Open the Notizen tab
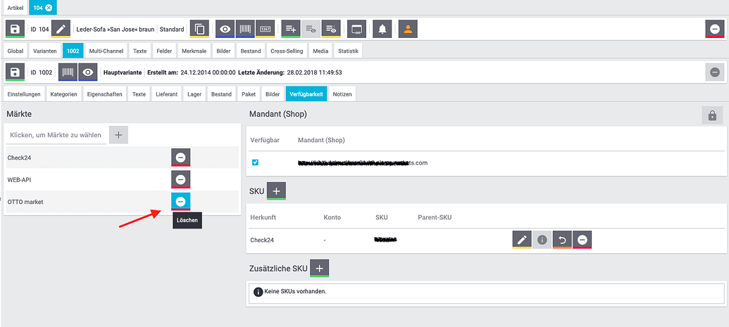The image size is (729, 327). click(x=342, y=94)
